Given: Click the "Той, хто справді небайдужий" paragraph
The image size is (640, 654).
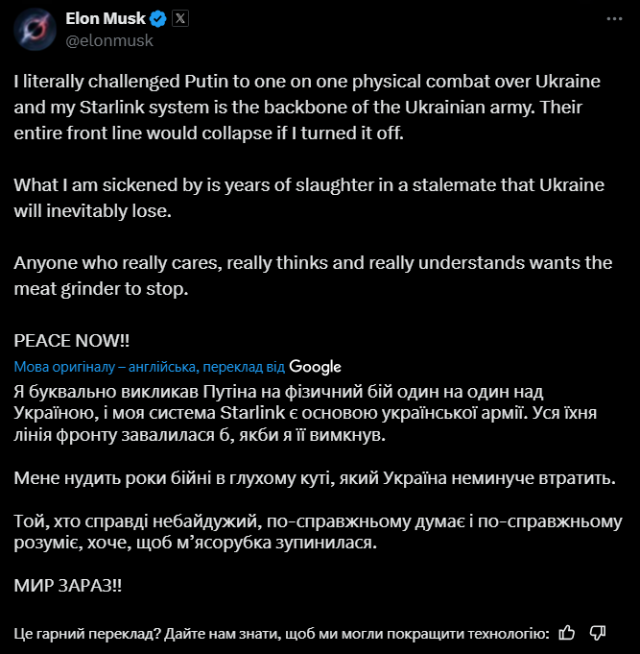Looking at the screenshot, I should click(317, 532).
